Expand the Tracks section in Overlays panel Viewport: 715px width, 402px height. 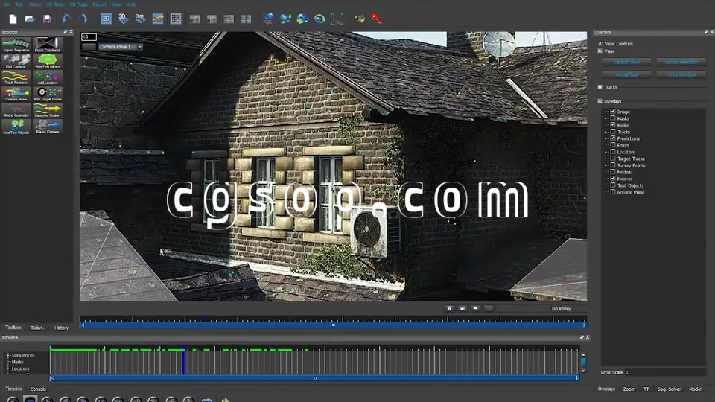point(600,87)
